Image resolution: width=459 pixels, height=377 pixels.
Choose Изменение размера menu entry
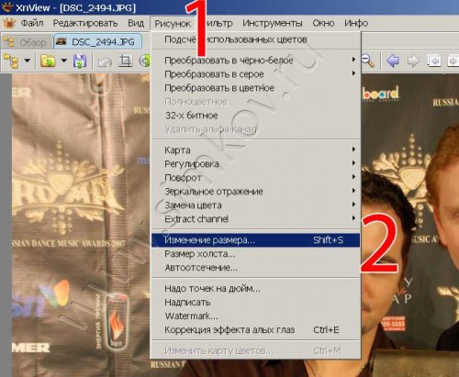click(255, 240)
